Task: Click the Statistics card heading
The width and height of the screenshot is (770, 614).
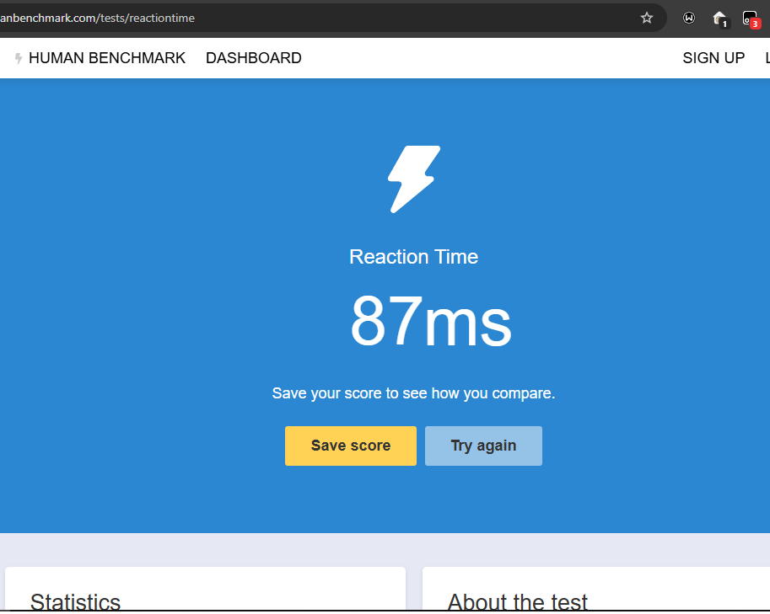Action: 75,601
